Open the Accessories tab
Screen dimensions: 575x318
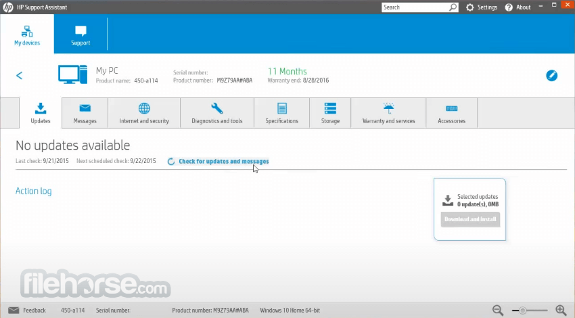point(452,113)
